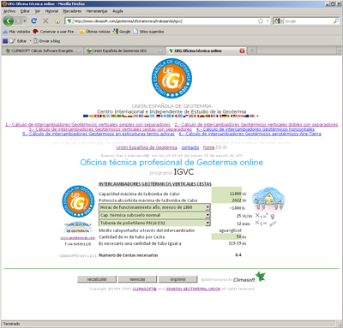Open link 5 estructuras termo activas

99,134
